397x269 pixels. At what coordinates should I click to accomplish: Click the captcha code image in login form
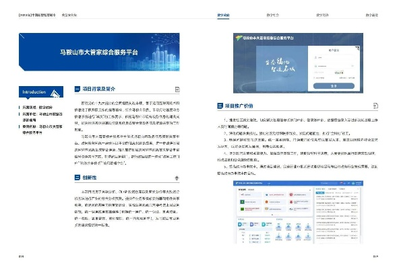pos(339,73)
